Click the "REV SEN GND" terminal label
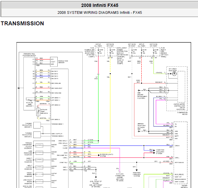 [x=56, y=93]
